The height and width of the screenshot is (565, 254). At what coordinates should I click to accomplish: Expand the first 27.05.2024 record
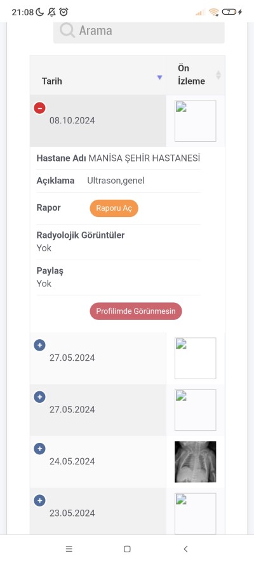39,345
